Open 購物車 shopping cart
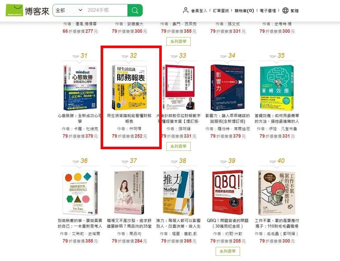The image size is (340, 261). (x=244, y=11)
